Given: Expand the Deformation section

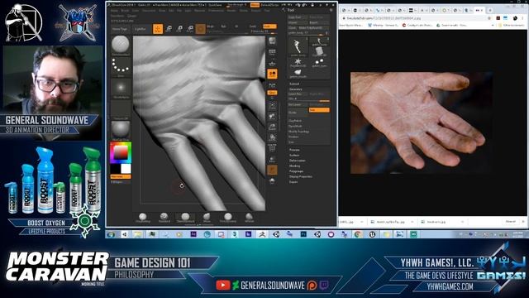Looking at the screenshot, I should click(x=298, y=161).
